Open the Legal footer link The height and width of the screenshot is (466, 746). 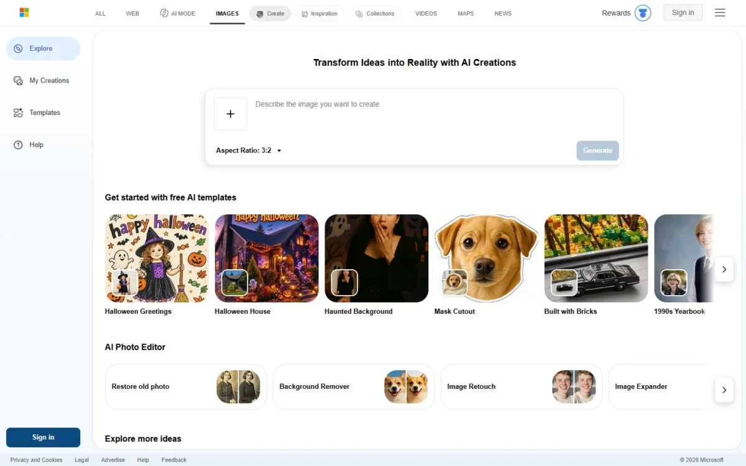81,460
